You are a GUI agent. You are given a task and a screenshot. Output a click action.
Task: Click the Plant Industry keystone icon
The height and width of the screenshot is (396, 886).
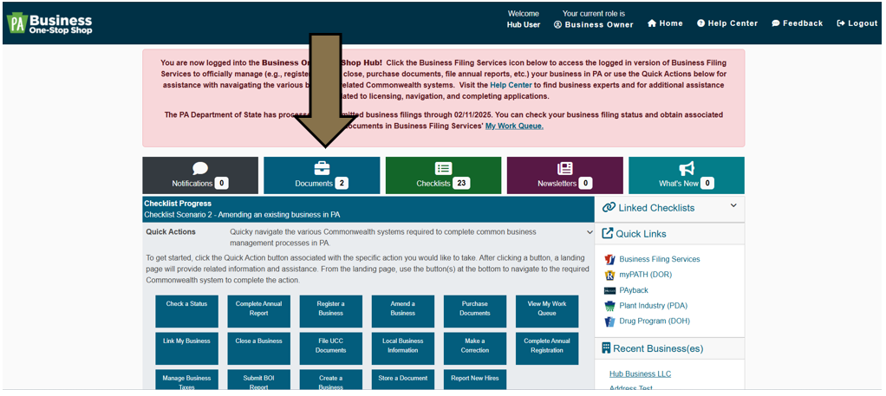point(609,306)
